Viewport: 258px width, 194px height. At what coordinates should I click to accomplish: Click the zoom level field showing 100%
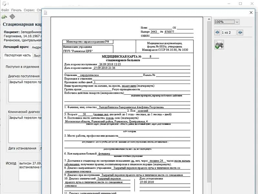click(x=224, y=22)
